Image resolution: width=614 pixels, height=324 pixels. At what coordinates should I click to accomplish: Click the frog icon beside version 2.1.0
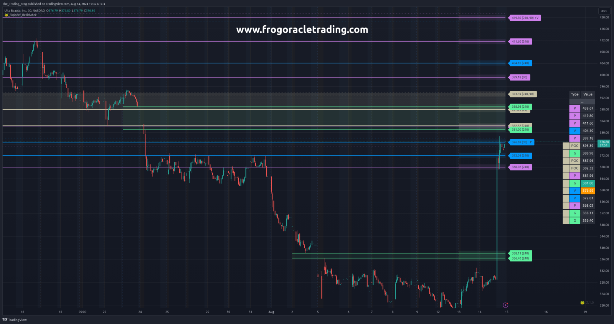[x=582, y=303]
